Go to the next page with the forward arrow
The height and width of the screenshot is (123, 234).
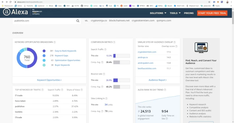click(x=6, y=2)
